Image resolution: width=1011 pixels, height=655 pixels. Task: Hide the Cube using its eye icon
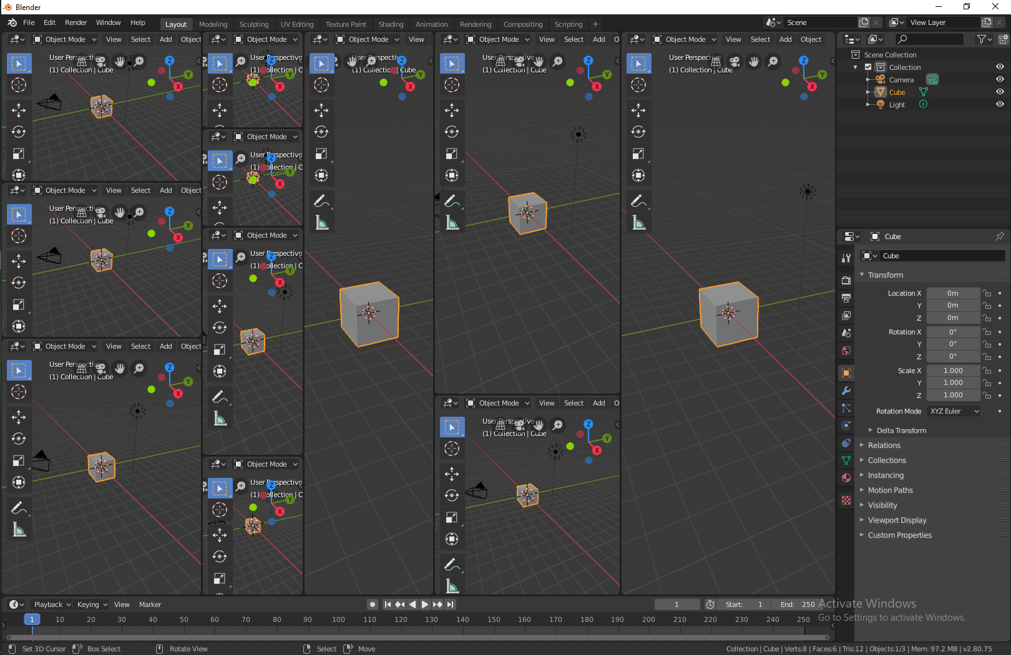[x=1000, y=92]
